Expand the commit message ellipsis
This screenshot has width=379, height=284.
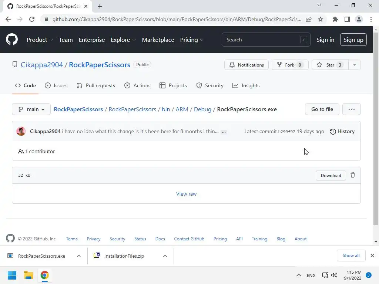[x=224, y=132]
